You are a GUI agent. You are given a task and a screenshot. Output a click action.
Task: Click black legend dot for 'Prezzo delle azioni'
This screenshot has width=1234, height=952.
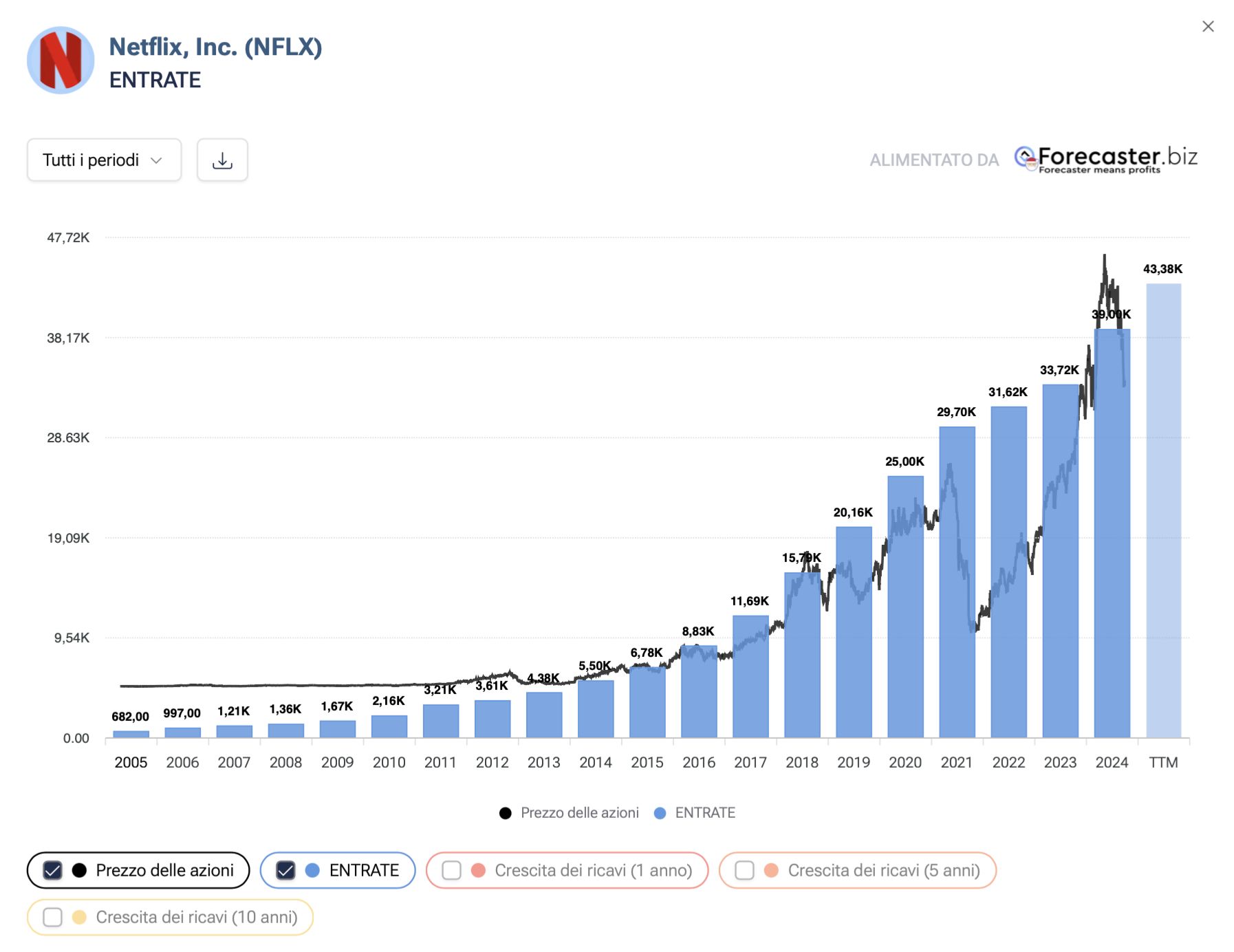coord(506,813)
